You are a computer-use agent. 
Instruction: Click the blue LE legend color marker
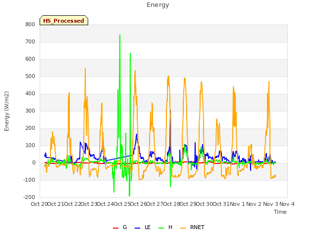click(x=137, y=228)
